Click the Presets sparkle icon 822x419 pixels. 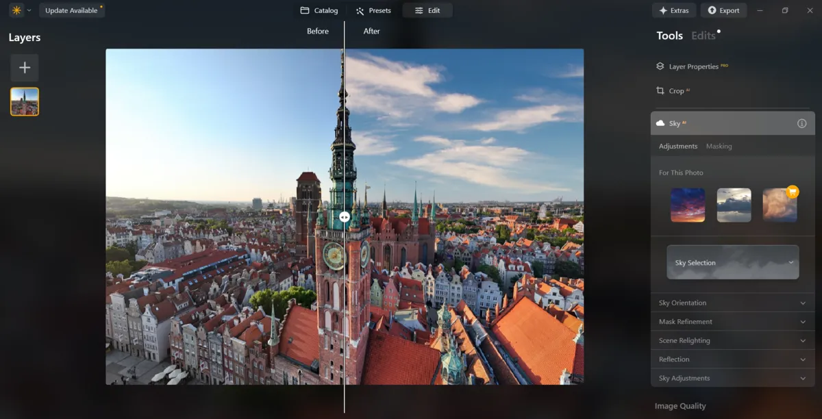358,10
